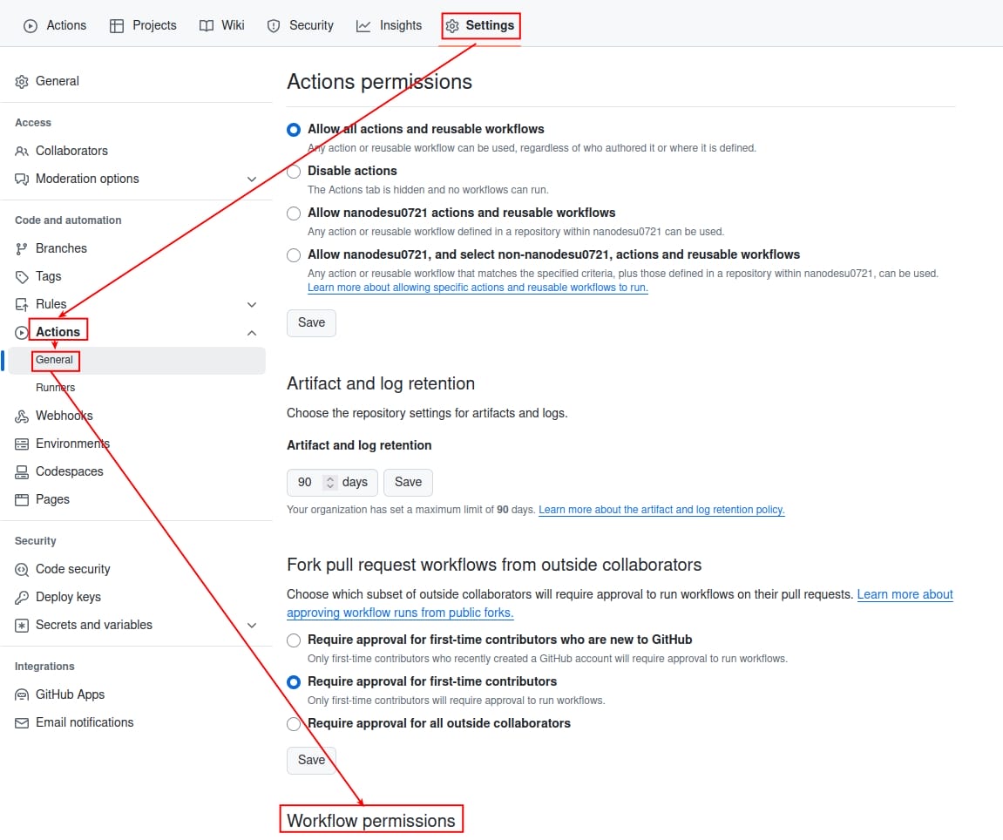Image resolution: width=1003 pixels, height=840 pixels.
Task: Open the artifact and log retention policy link
Action: tap(661, 510)
